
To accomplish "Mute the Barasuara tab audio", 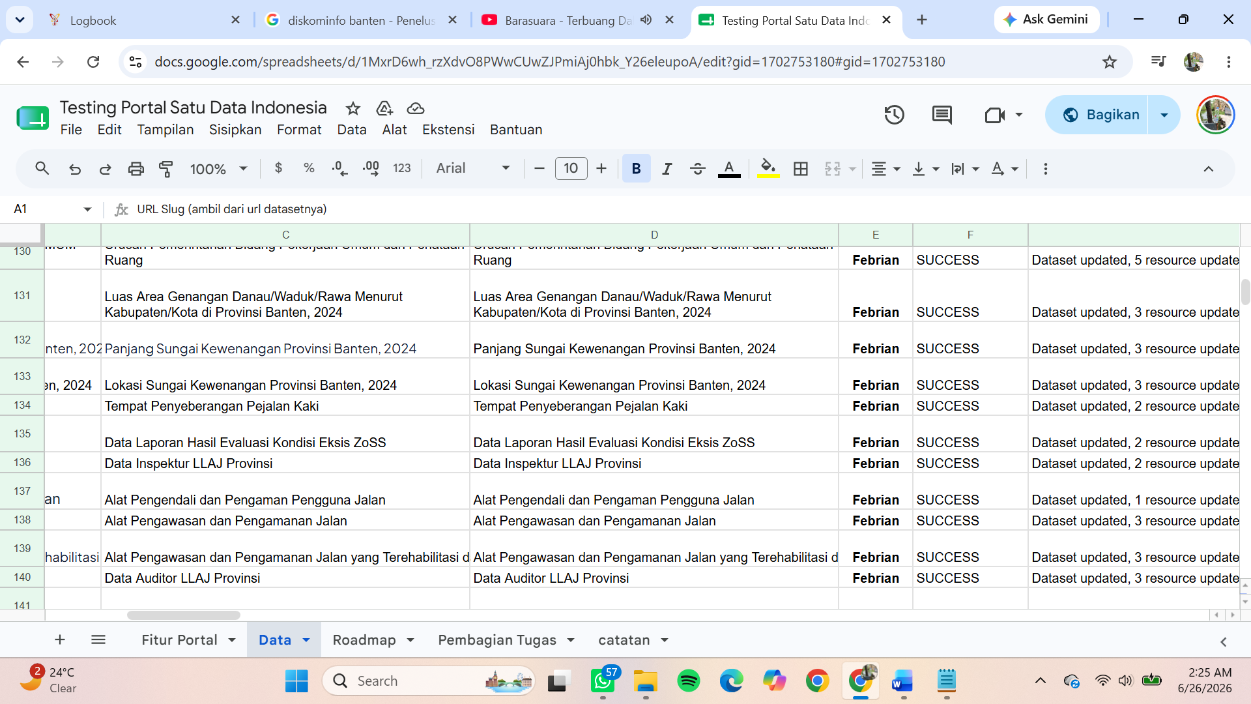I will pos(646,20).
